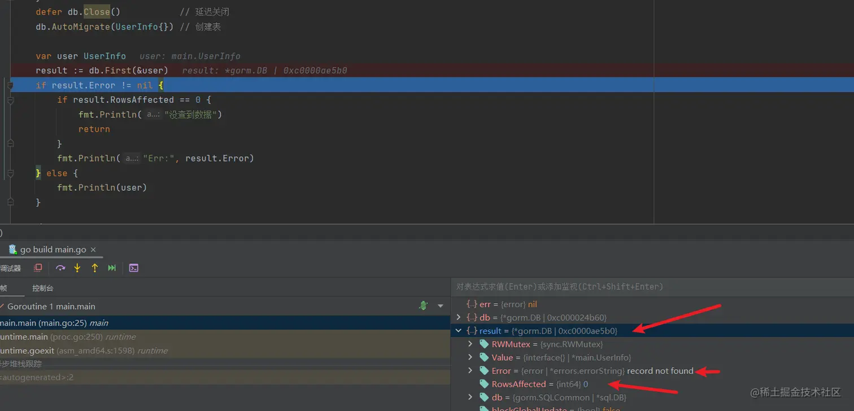Select the autogenerated:2 stack frame
854x411 pixels.
[x=225, y=377]
